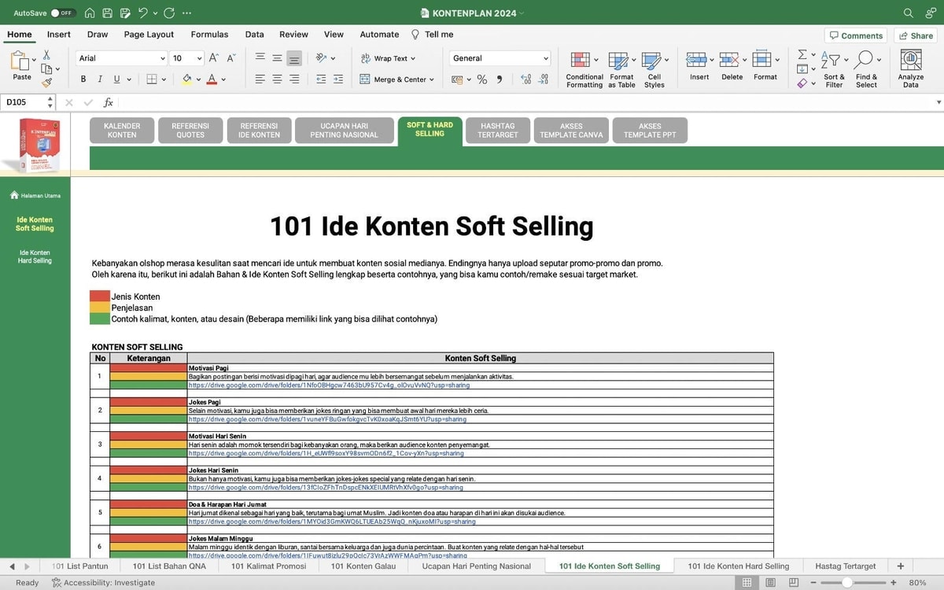Toggle Italic formatting
Image resolution: width=944 pixels, height=590 pixels.
pos(100,79)
